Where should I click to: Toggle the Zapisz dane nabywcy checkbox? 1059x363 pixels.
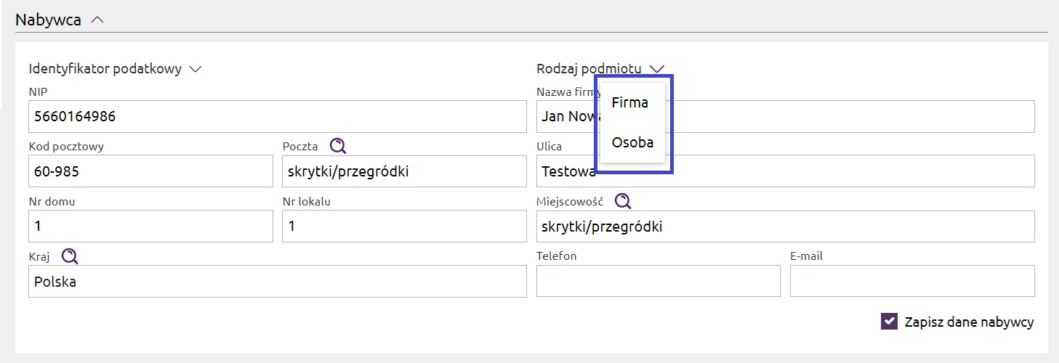[x=889, y=322]
